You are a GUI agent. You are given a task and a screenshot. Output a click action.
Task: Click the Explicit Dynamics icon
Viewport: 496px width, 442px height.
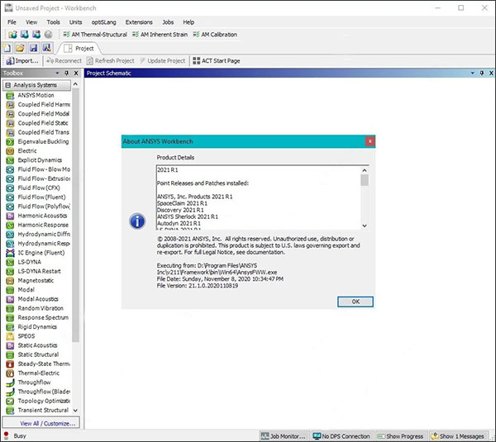(x=10, y=160)
